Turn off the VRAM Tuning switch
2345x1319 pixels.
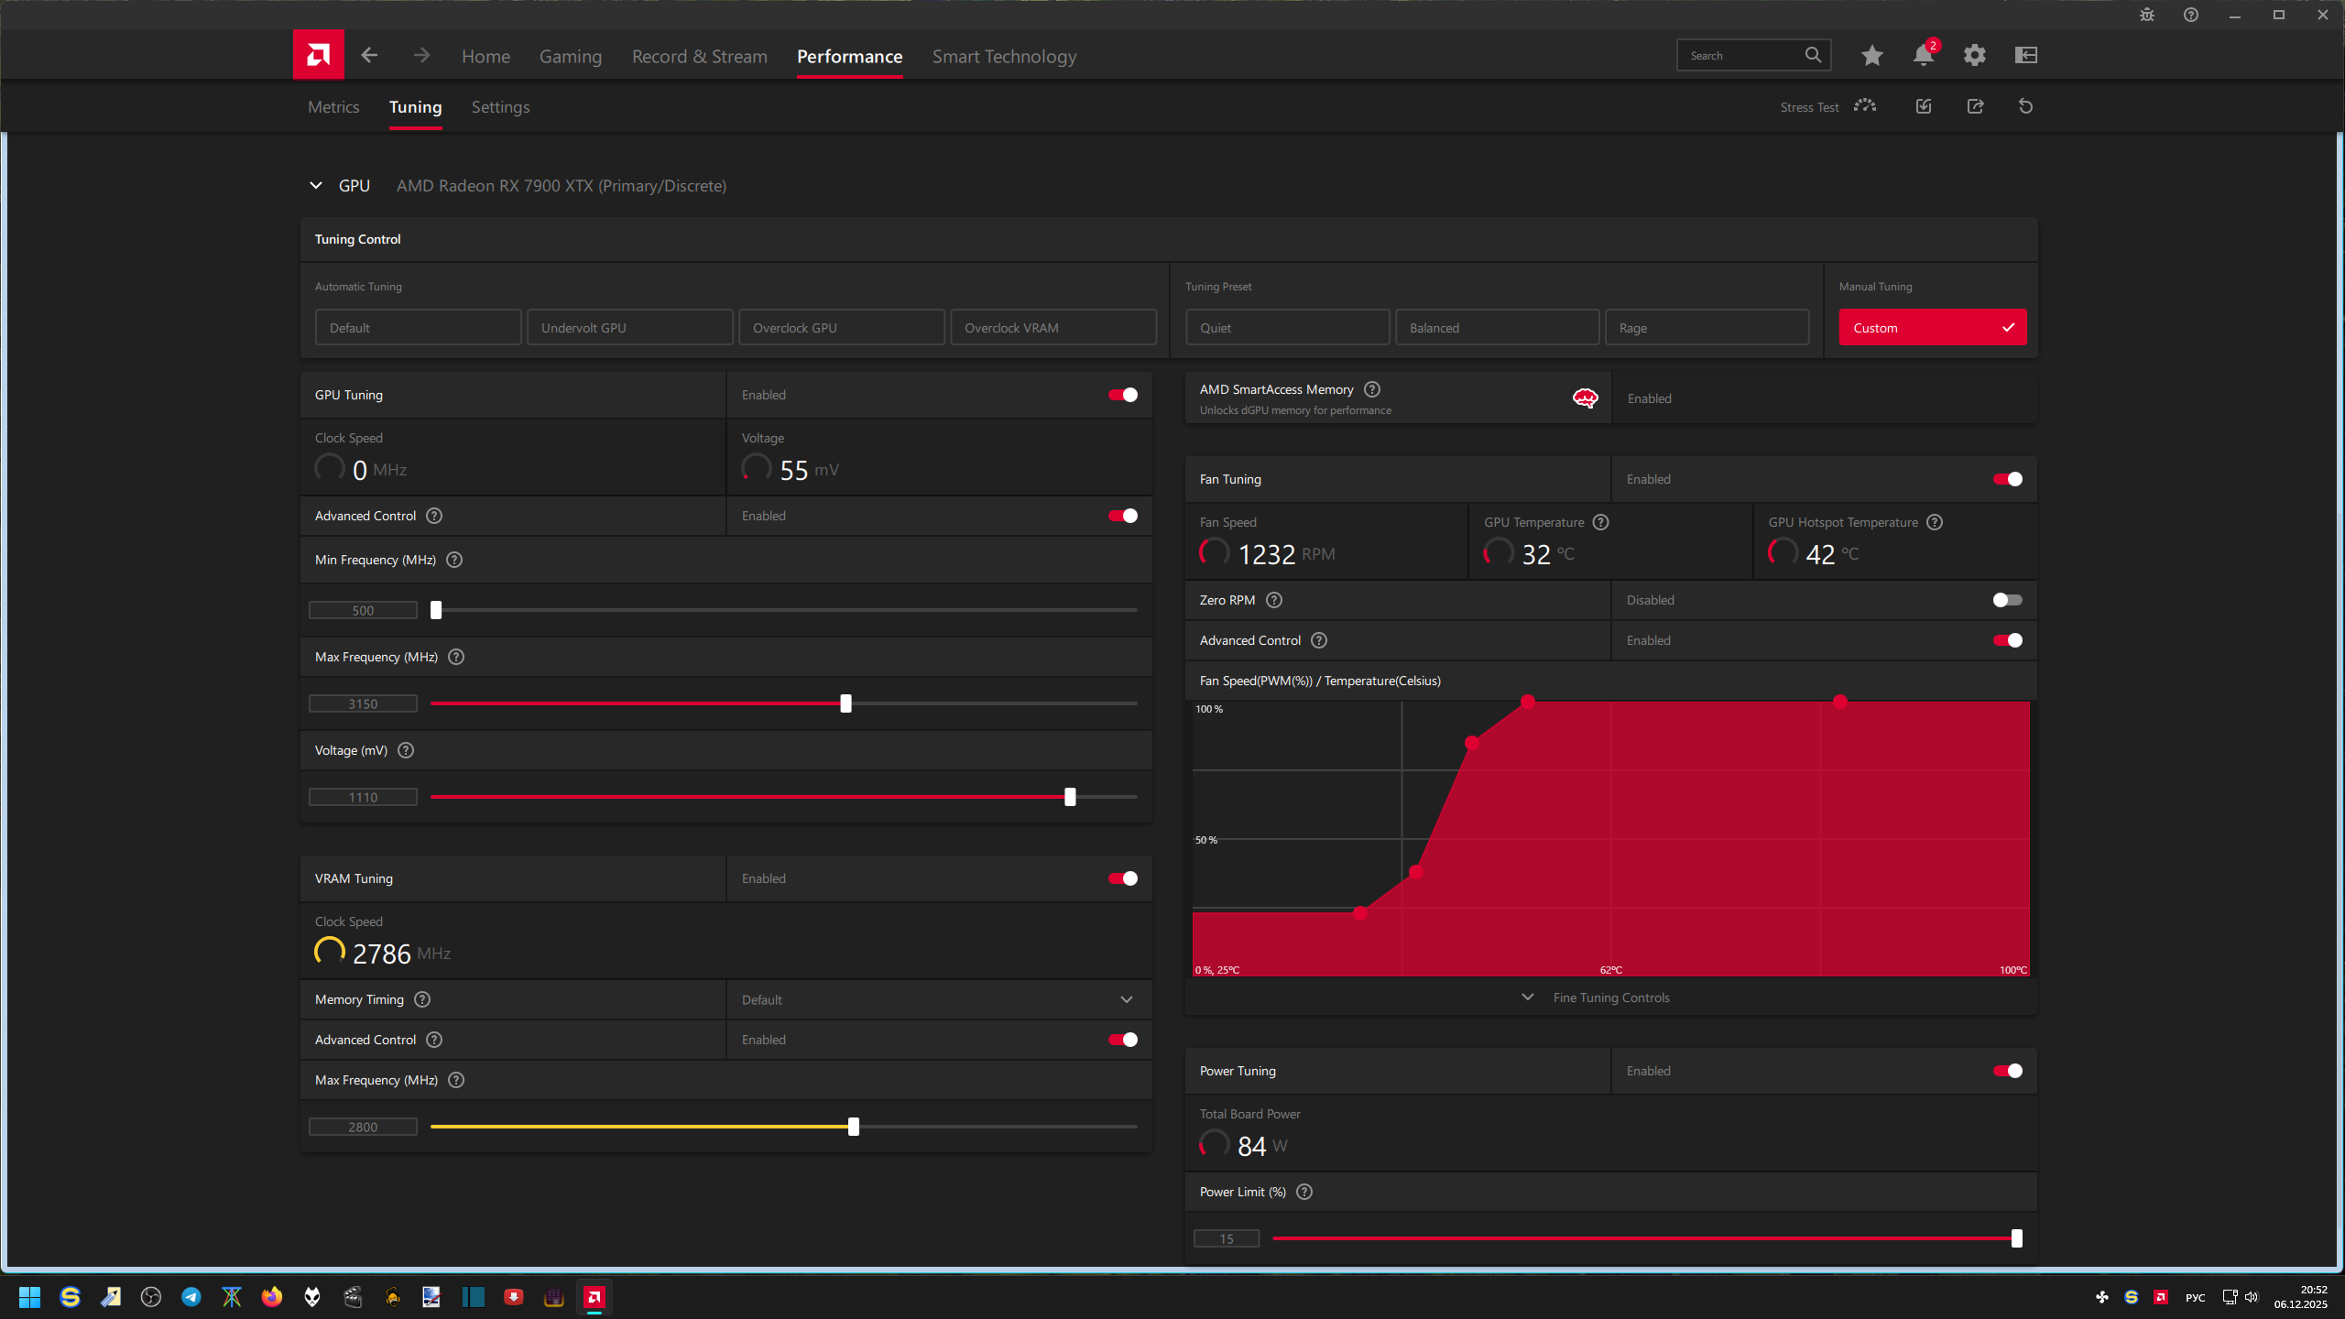[1123, 878]
